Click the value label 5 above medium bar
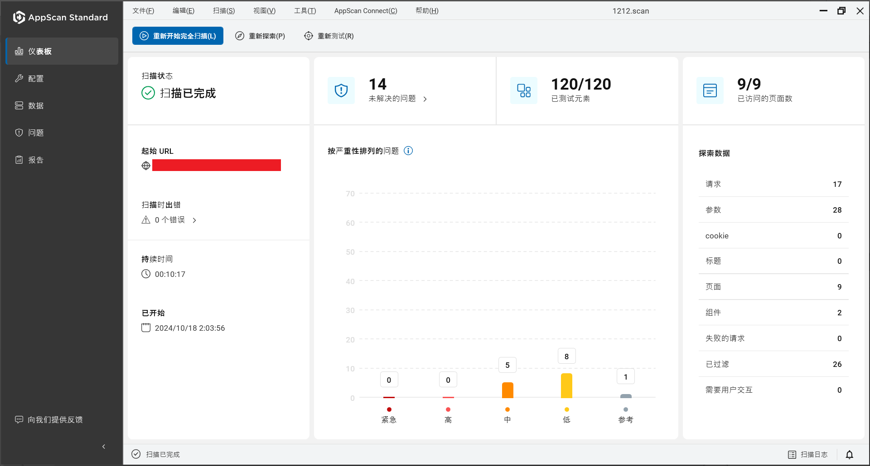The width and height of the screenshot is (870, 466). point(507,365)
